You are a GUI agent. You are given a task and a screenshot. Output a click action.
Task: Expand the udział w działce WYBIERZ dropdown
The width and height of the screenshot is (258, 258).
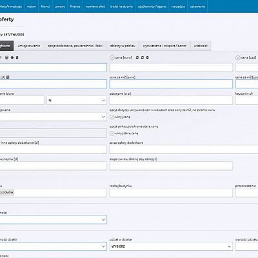pos(171,246)
